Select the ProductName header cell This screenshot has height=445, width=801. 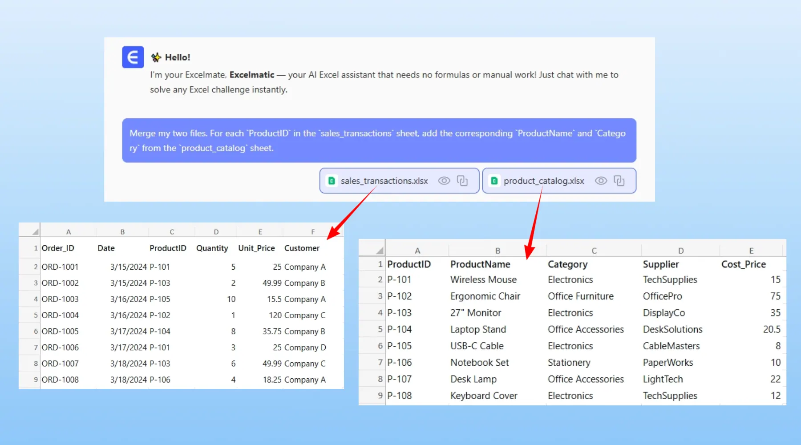coord(480,264)
